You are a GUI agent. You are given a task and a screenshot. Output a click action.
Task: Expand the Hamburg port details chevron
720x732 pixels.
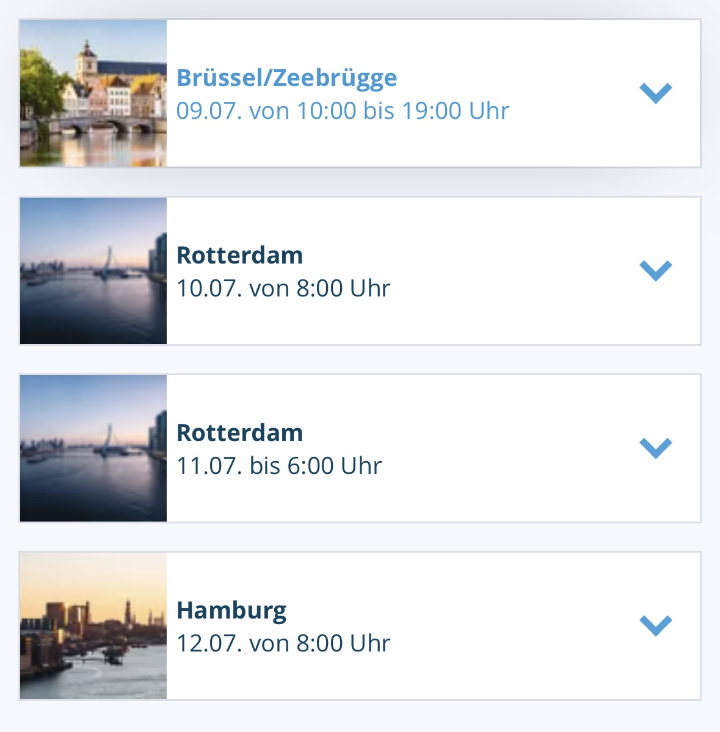coord(656,626)
